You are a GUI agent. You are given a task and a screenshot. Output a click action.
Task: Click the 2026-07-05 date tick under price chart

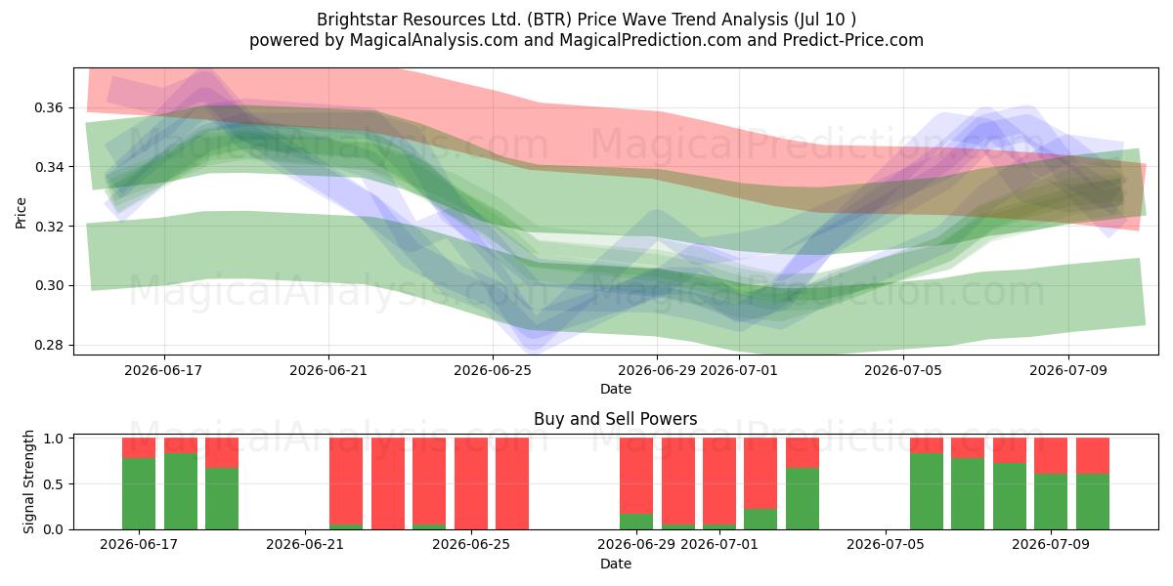903,370
